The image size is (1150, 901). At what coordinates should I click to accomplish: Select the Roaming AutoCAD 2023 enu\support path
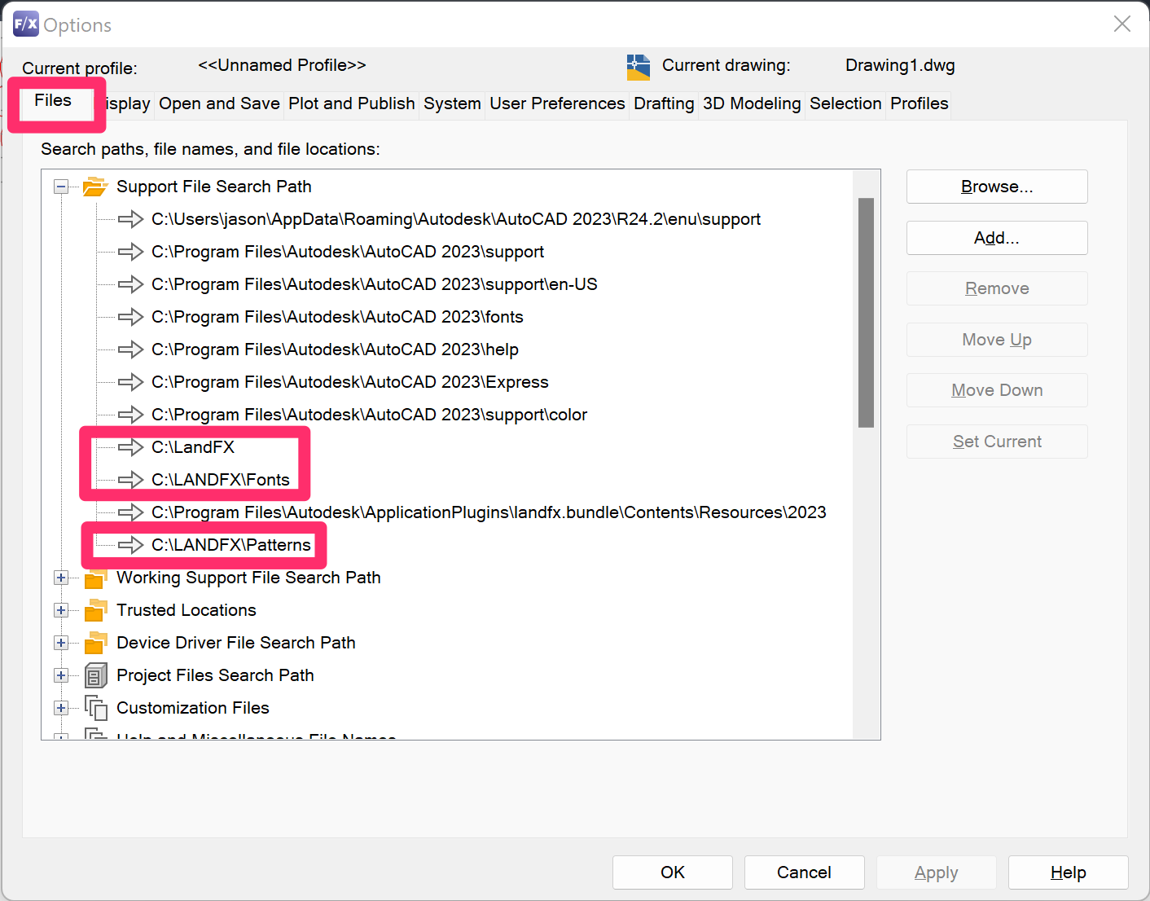(x=456, y=219)
